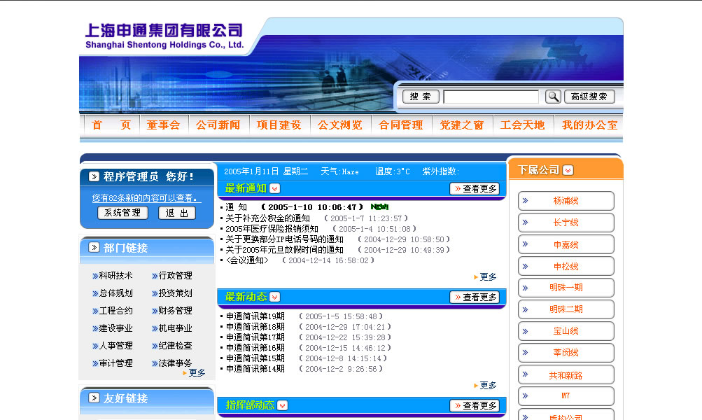Click 查看更多 in 最新通知 header
Screen dimensions: 702x420
coord(475,188)
